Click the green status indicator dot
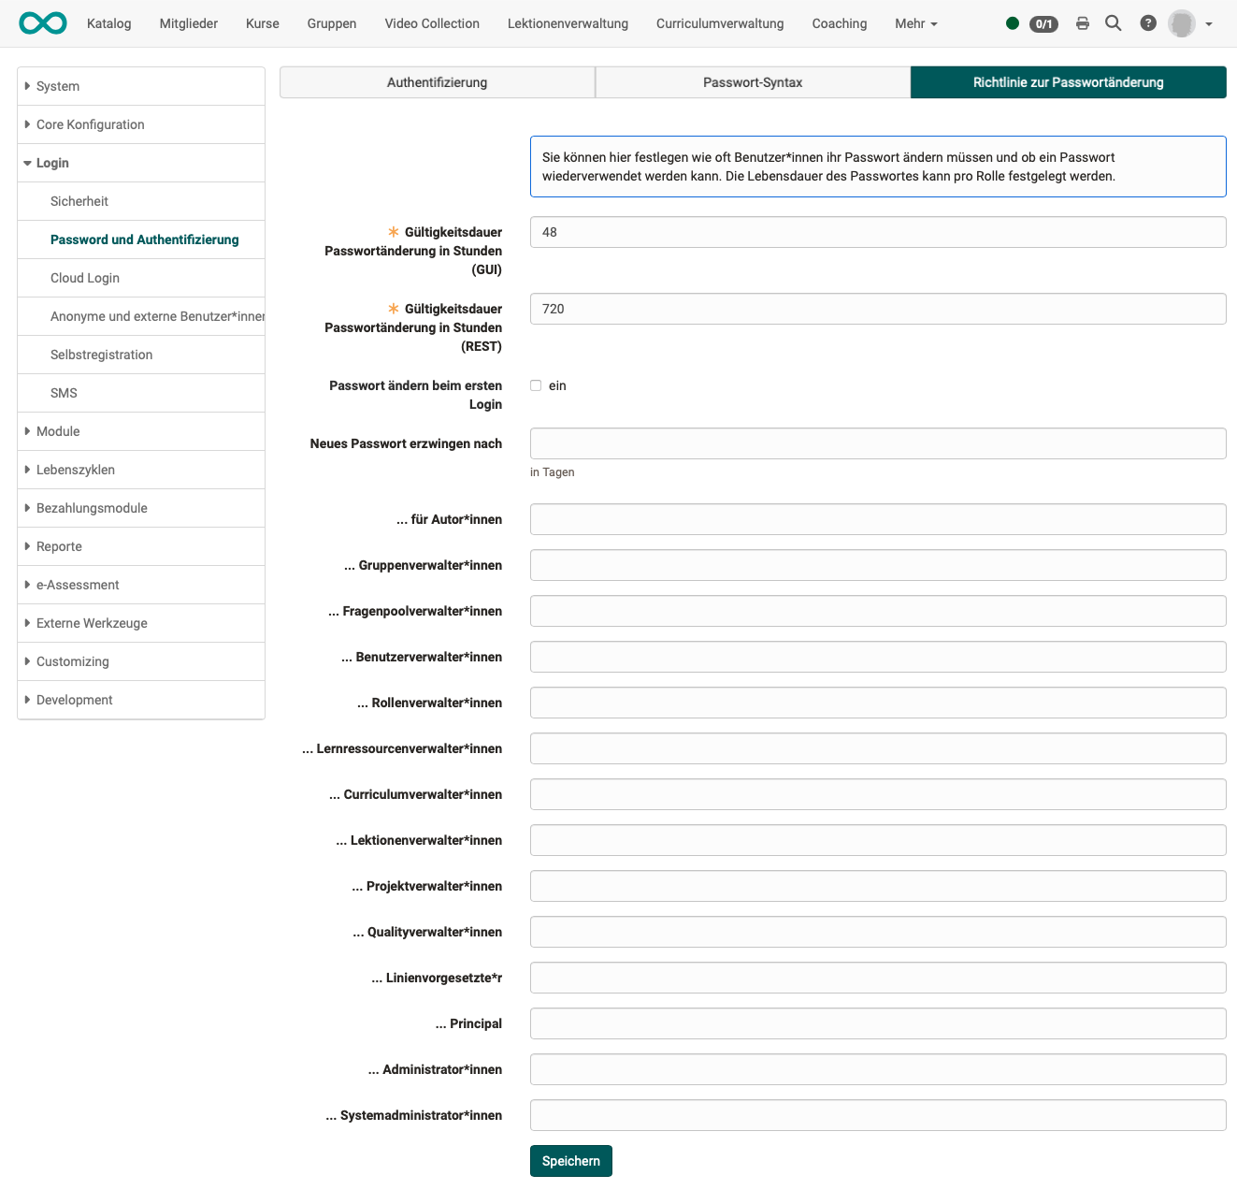1237x1204 pixels. (1013, 22)
